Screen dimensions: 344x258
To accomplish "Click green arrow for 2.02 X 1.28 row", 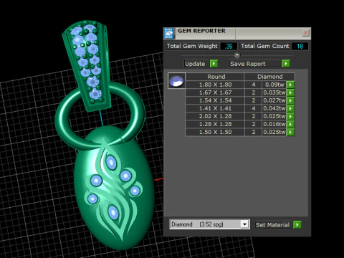I will tap(290, 116).
